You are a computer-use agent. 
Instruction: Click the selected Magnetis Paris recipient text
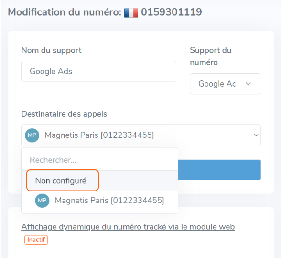pyautogui.click(x=99, y=135)
